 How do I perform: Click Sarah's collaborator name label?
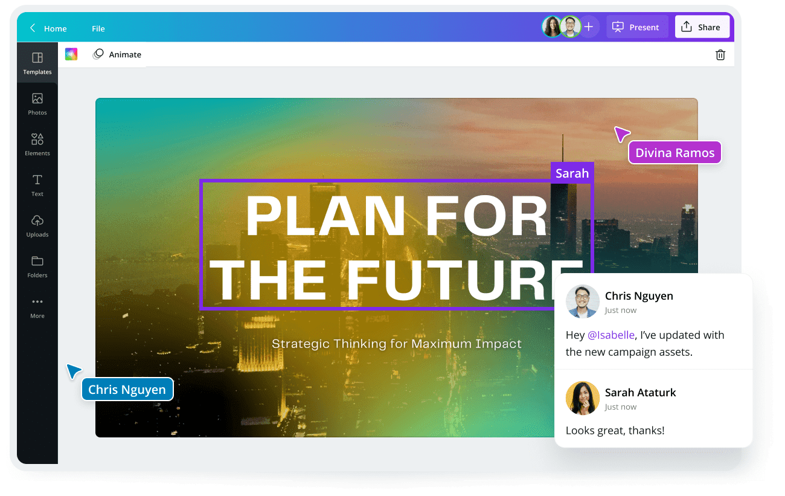click(572, 173)
